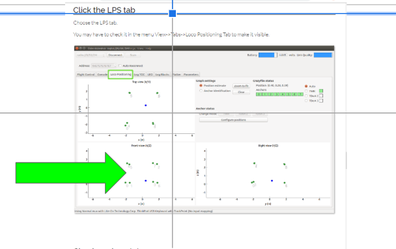396x249 pixels.
Task: Open the Flight Control tab
Action: (86, 75)
